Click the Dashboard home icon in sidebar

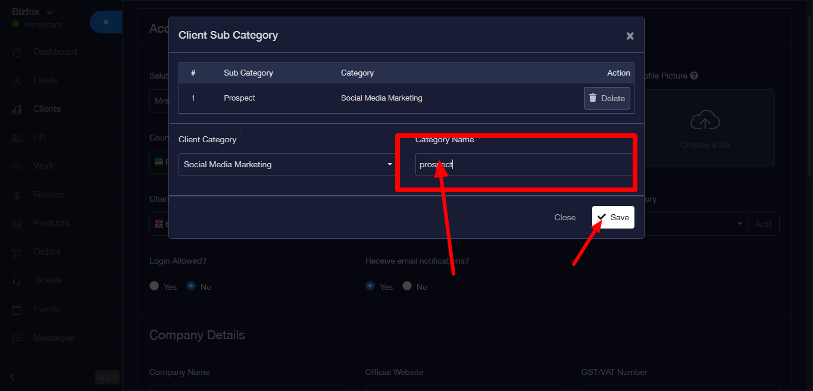[x=17, y=52]
